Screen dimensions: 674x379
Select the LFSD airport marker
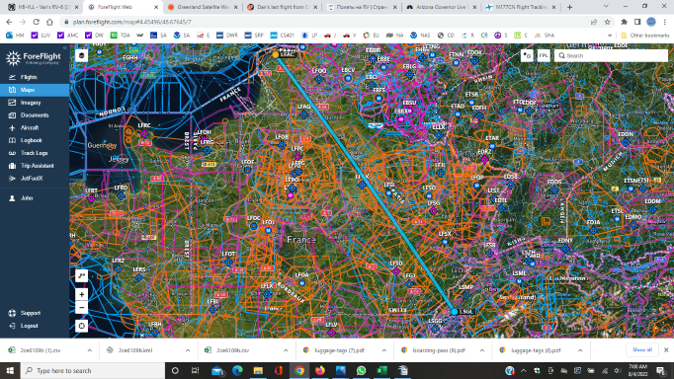click(x=396, y=271)
